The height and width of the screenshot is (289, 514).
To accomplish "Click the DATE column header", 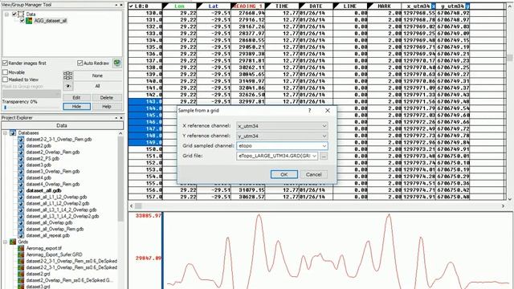I will (316, 6).
